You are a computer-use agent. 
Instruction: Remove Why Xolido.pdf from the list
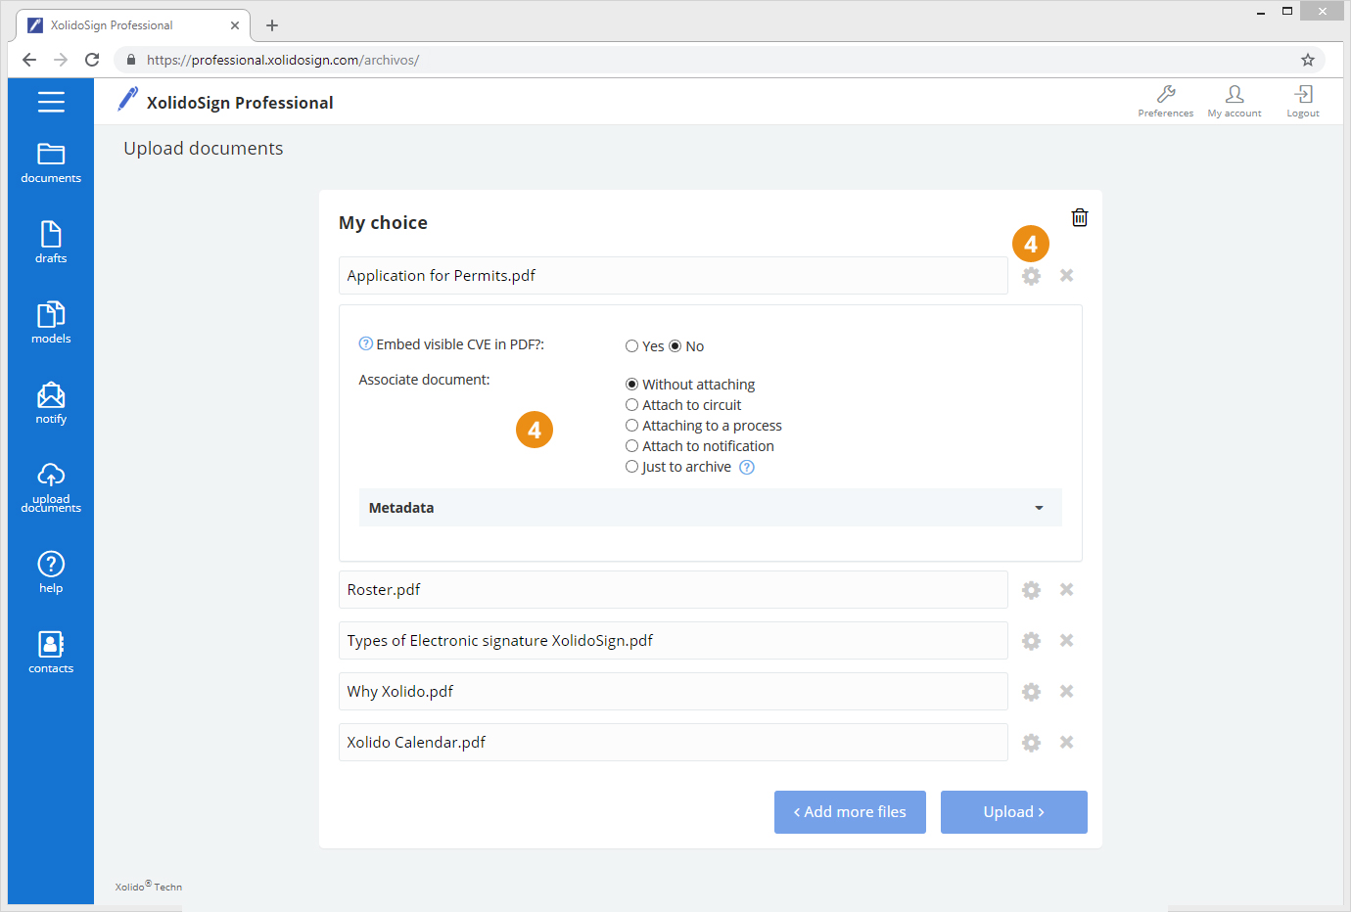1067,691
